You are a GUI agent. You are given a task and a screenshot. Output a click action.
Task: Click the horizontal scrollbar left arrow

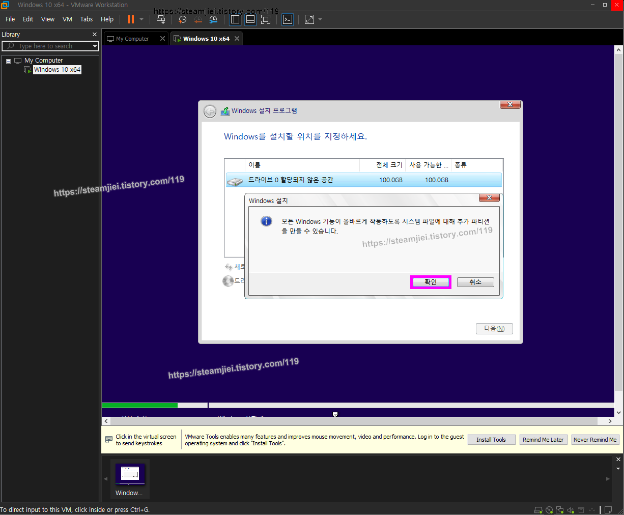click(x=106, y=421)
